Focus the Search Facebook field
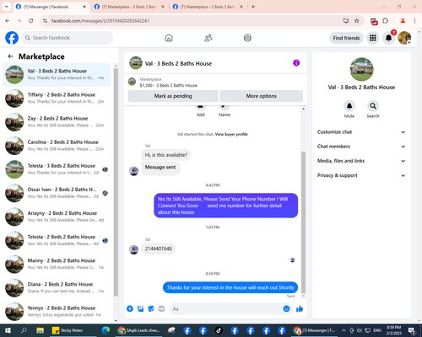Image resolution: width=422 pixels, height=337 pixels. [68, 38]
